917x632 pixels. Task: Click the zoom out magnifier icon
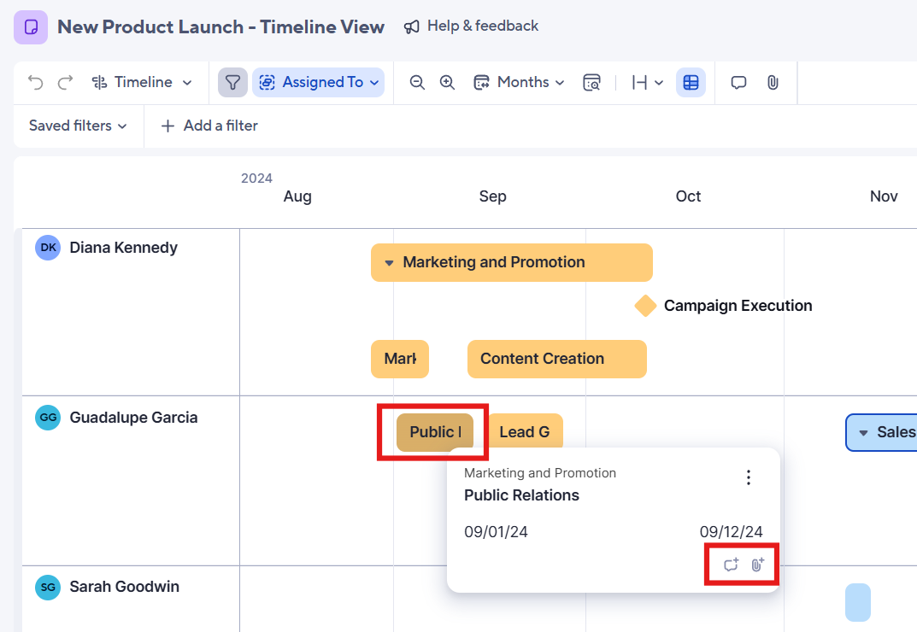417,82
